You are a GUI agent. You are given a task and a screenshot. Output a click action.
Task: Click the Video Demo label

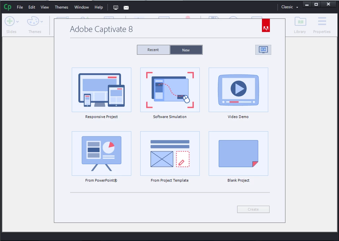238,117
